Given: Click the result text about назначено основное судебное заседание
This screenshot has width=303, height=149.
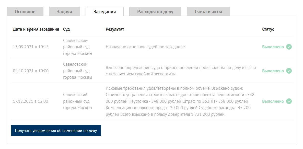Looking at the screenshot, I should tap(146, 47).
